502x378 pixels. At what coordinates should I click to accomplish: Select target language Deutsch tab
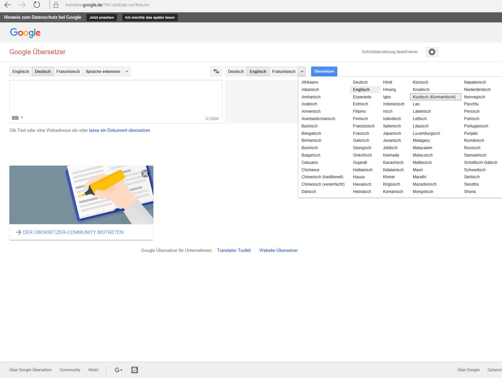(x=236, y=72)
